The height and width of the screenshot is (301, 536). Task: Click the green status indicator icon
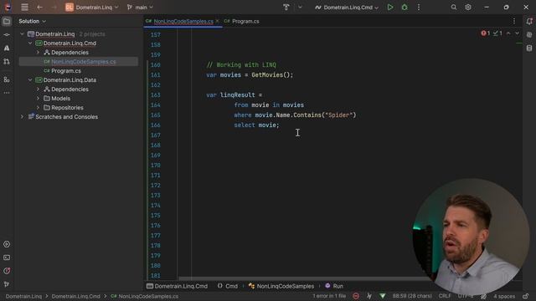[x=382, y=296]
